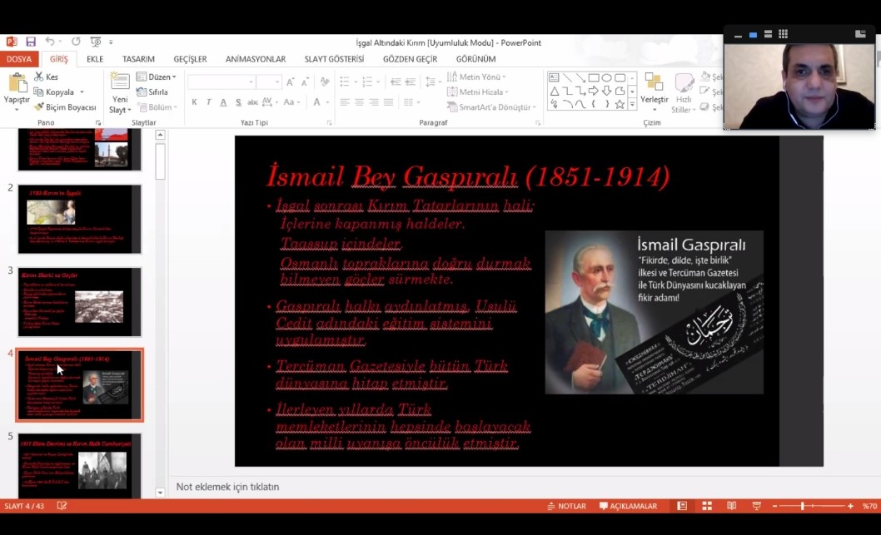Justify paragraph text
Screen dimensions: 881x535
tap(388, 102)
